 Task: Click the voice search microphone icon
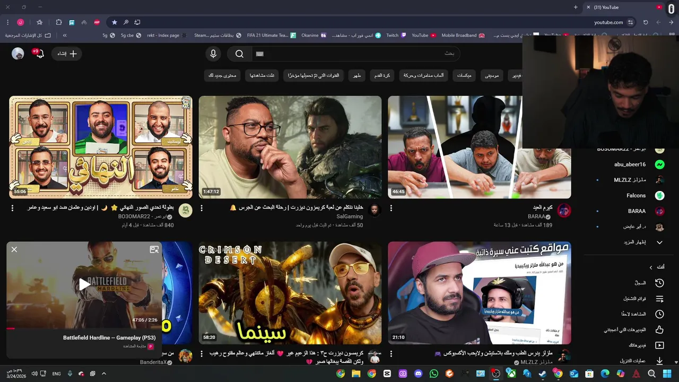click(213, 54)
